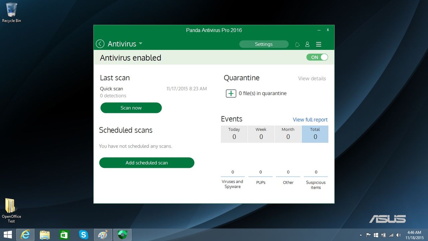Click the taskbar clock and date

pyautogui.click(x=414, y=235)
